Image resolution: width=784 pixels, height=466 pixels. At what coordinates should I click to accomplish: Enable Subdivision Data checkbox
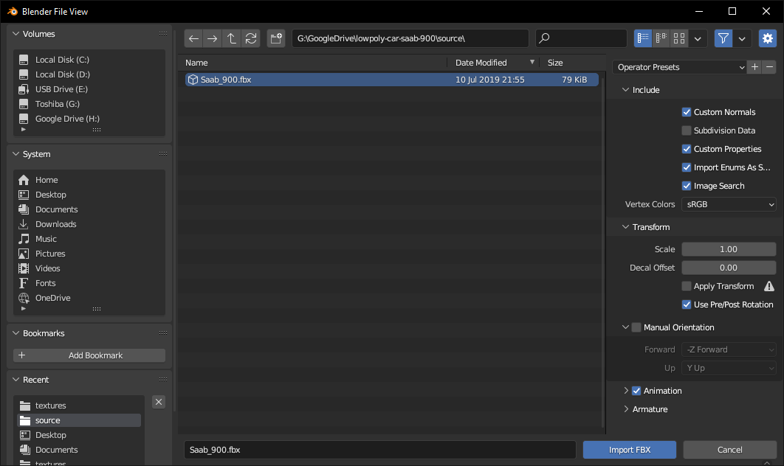(x=687, y=131)
